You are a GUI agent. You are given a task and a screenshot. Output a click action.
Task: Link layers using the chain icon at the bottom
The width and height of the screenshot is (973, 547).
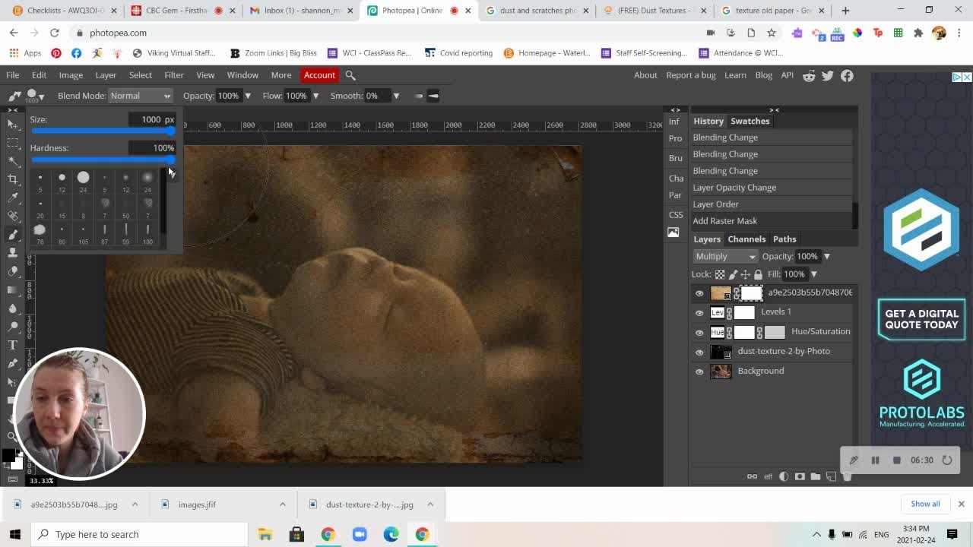752,476
